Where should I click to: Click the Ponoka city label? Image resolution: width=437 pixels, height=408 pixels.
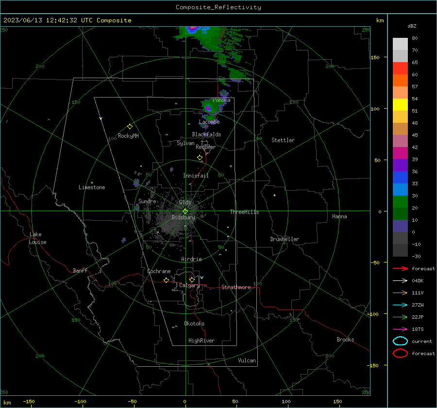click(x=221, y=100)
